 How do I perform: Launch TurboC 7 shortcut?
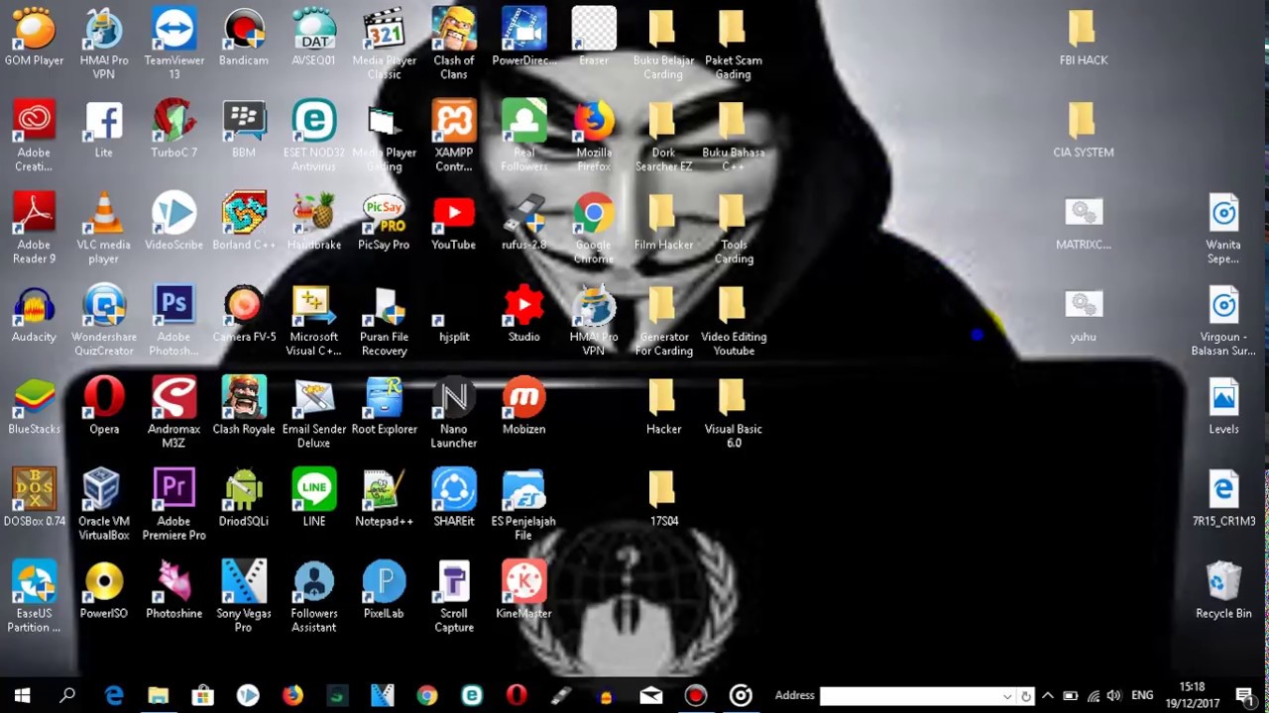pyautogui.click(x=174, y=129)
